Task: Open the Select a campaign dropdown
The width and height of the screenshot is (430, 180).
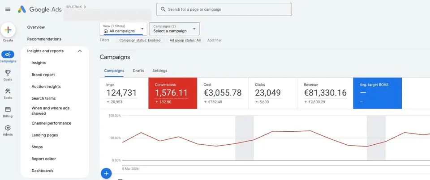Action: (x=174, y=29)
